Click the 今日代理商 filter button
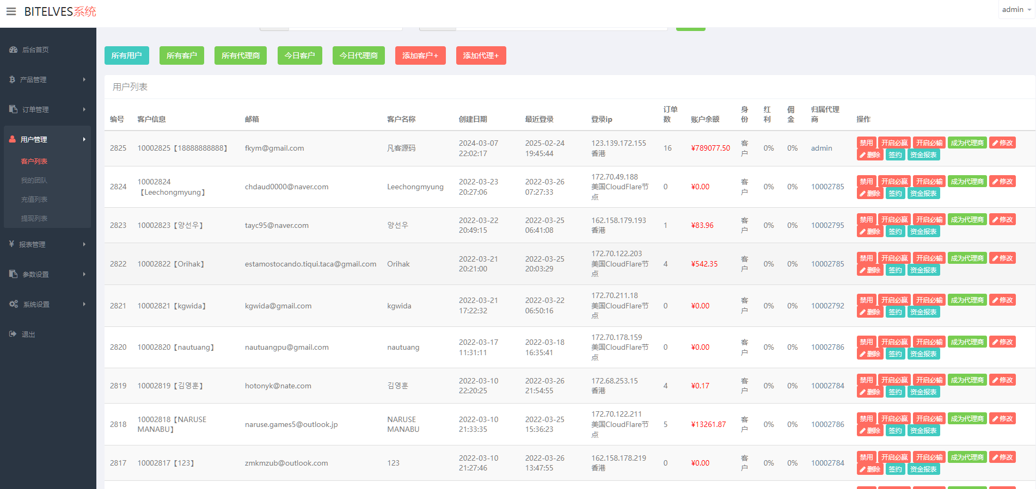The height and width of the screenshot is (489, 1036). [358, 55]
